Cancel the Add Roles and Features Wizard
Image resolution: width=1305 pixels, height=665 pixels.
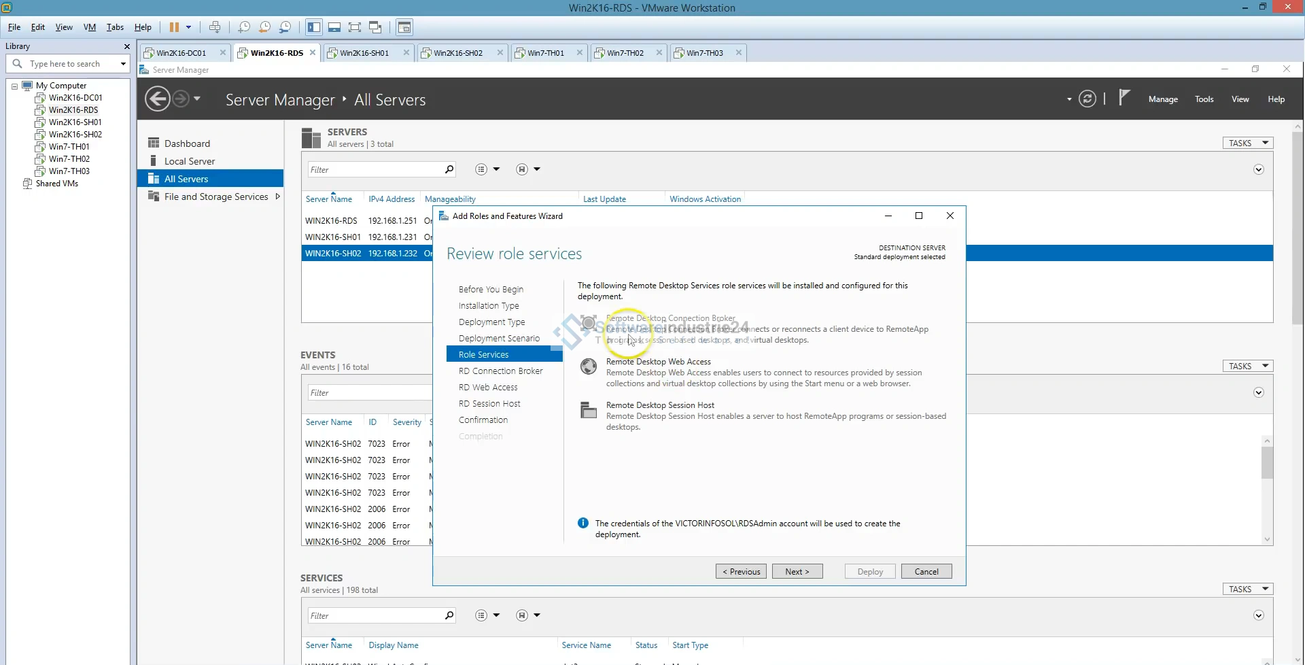[x=926, y=571]
